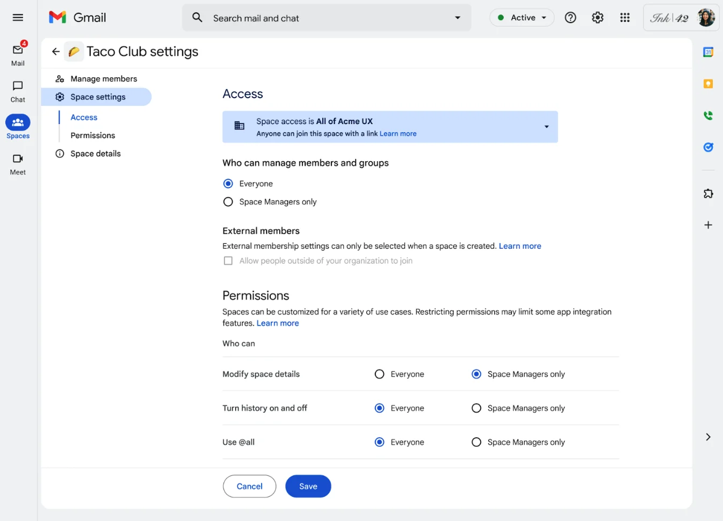
Task: Open the Google Voice side panel
Action: tap(708, 115)
